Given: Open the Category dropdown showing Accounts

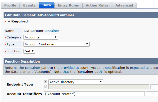Looking at the screenshot, I should tap(41, 37).
